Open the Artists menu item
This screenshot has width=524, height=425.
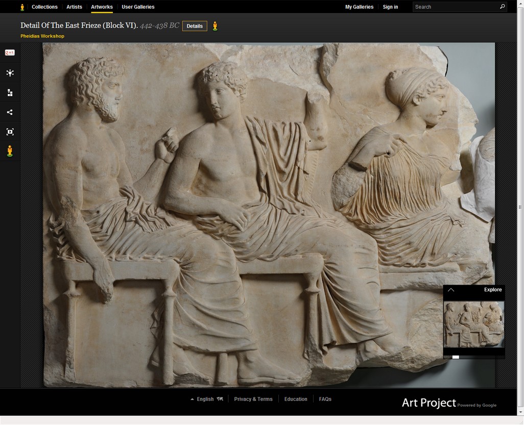(x=74, y=7)
